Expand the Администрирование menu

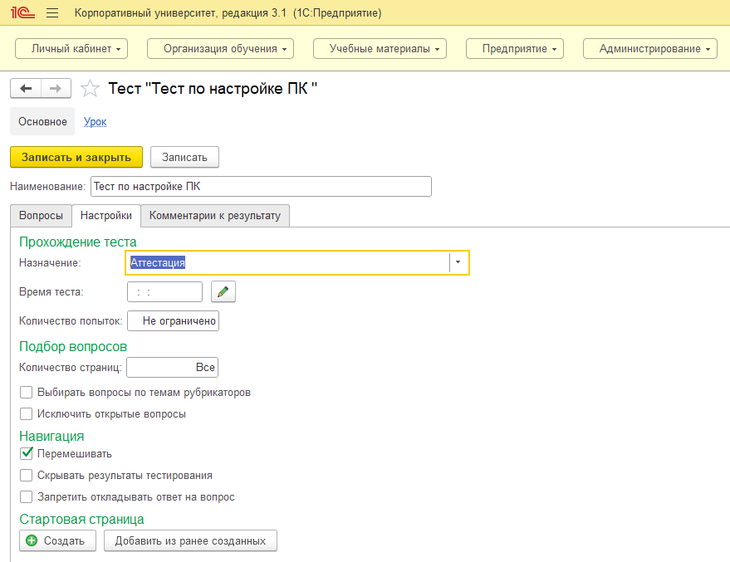pyautogui.click(x=650, y=49)
